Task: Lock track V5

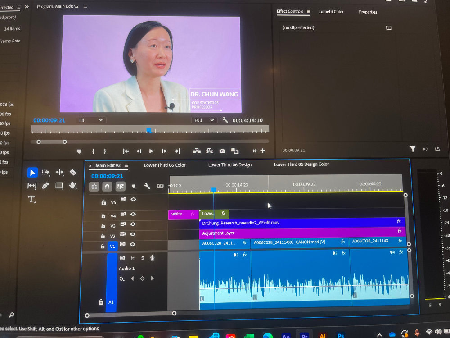Action: coord(103,202)
